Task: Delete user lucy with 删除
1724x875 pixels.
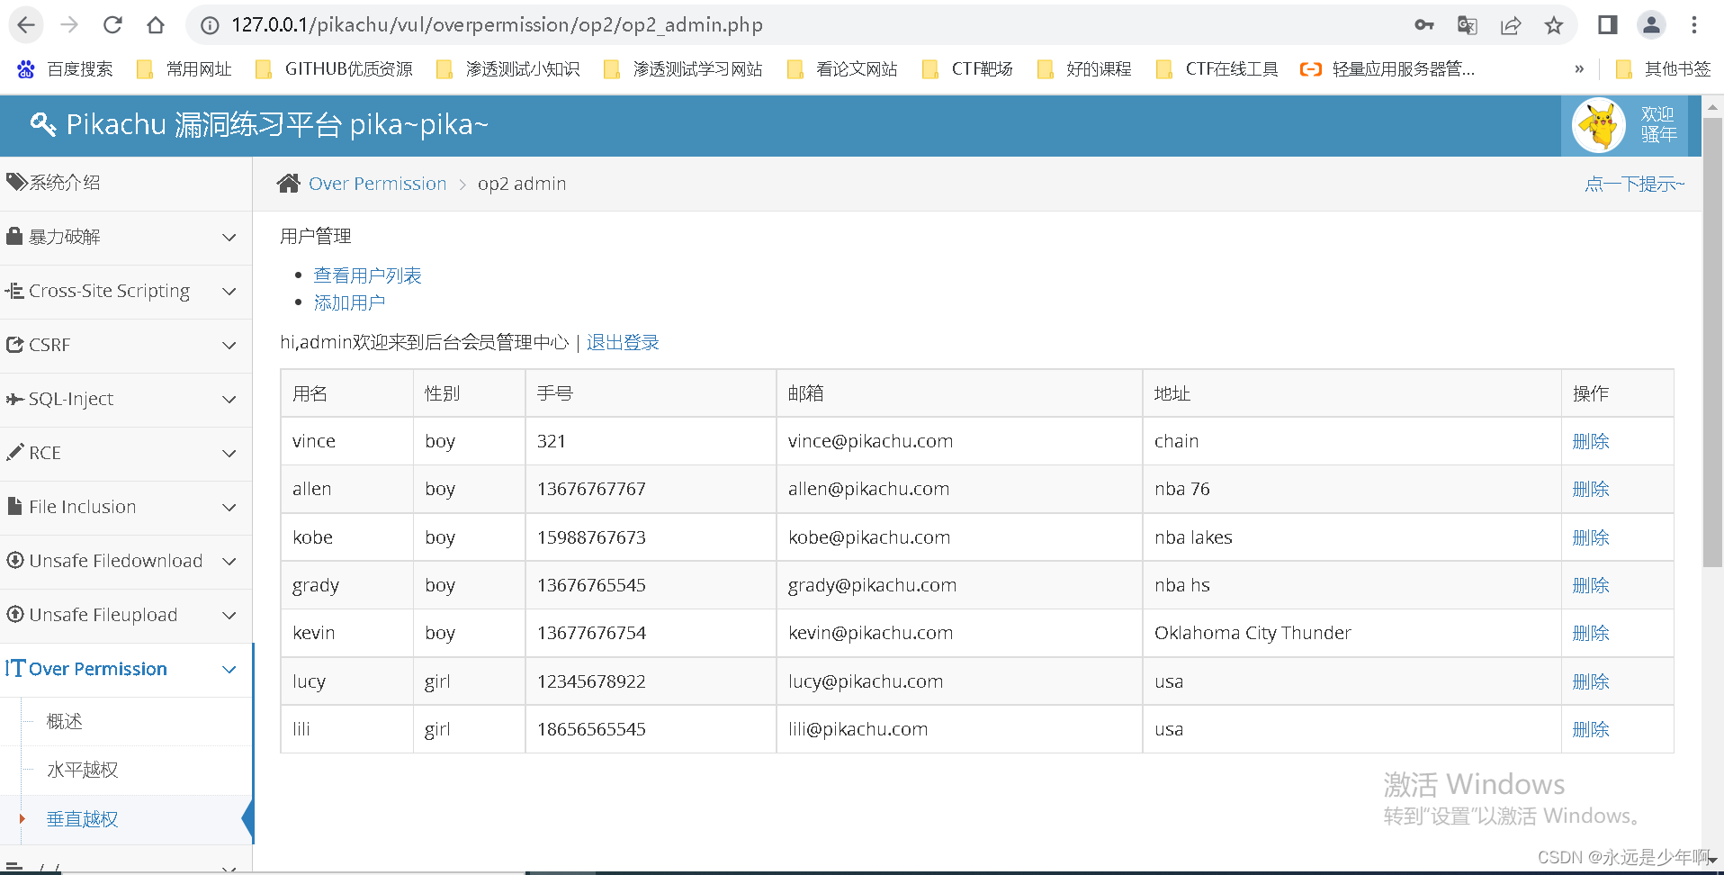Action: point(1590,682)
